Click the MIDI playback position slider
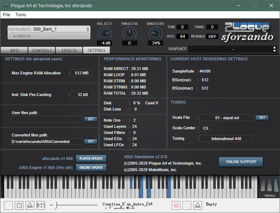Image resolution: width=280 pixels, height=213 pixels. tap(74, 205)
